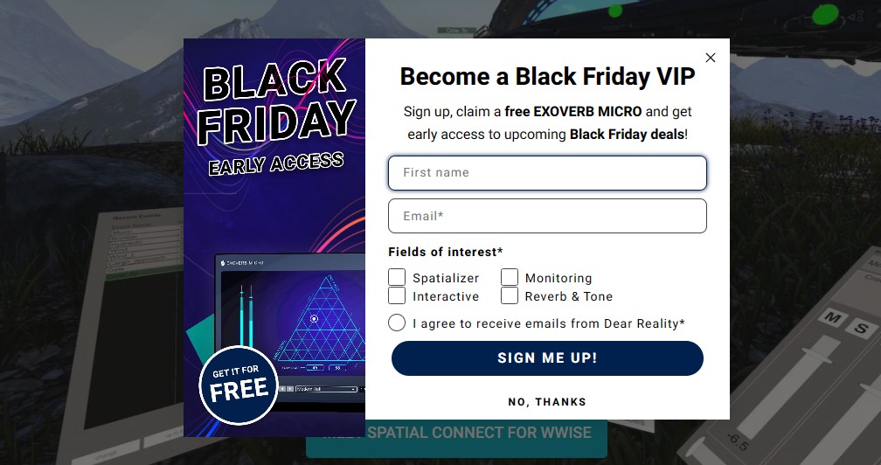Image resolution: width=881 pixels, height=465 pixels.
Task: Decline with the NO, THANKS link
Action: pyautogui.click(x=547, y=402)
